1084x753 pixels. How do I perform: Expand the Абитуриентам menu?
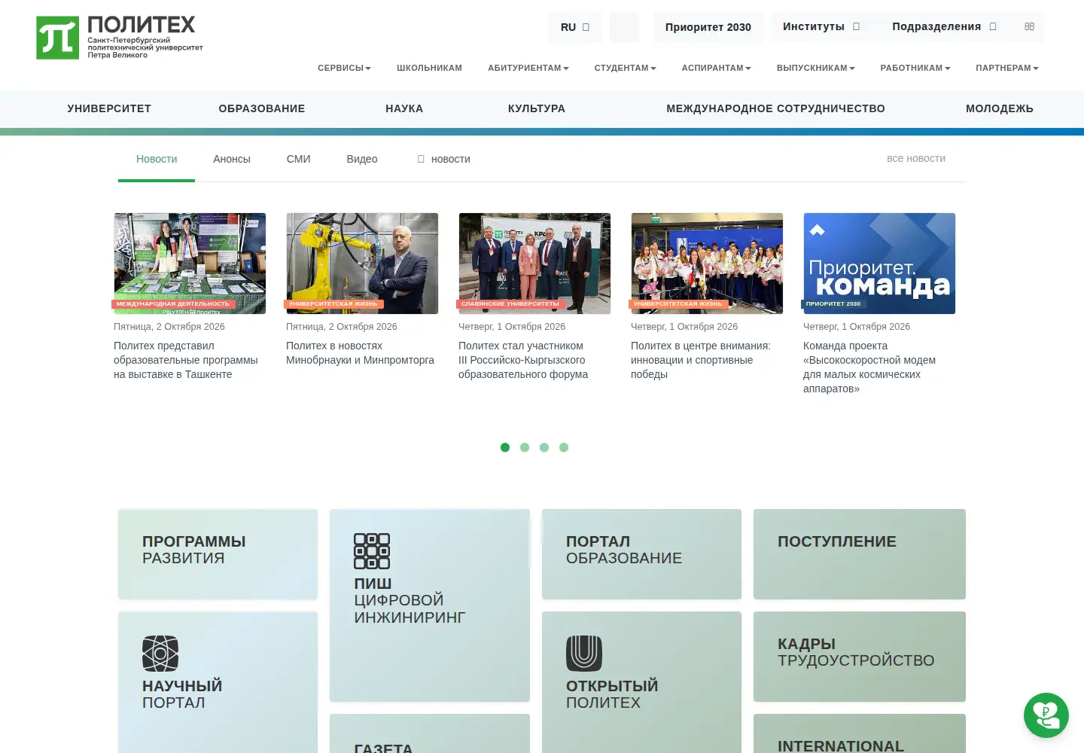528,68
